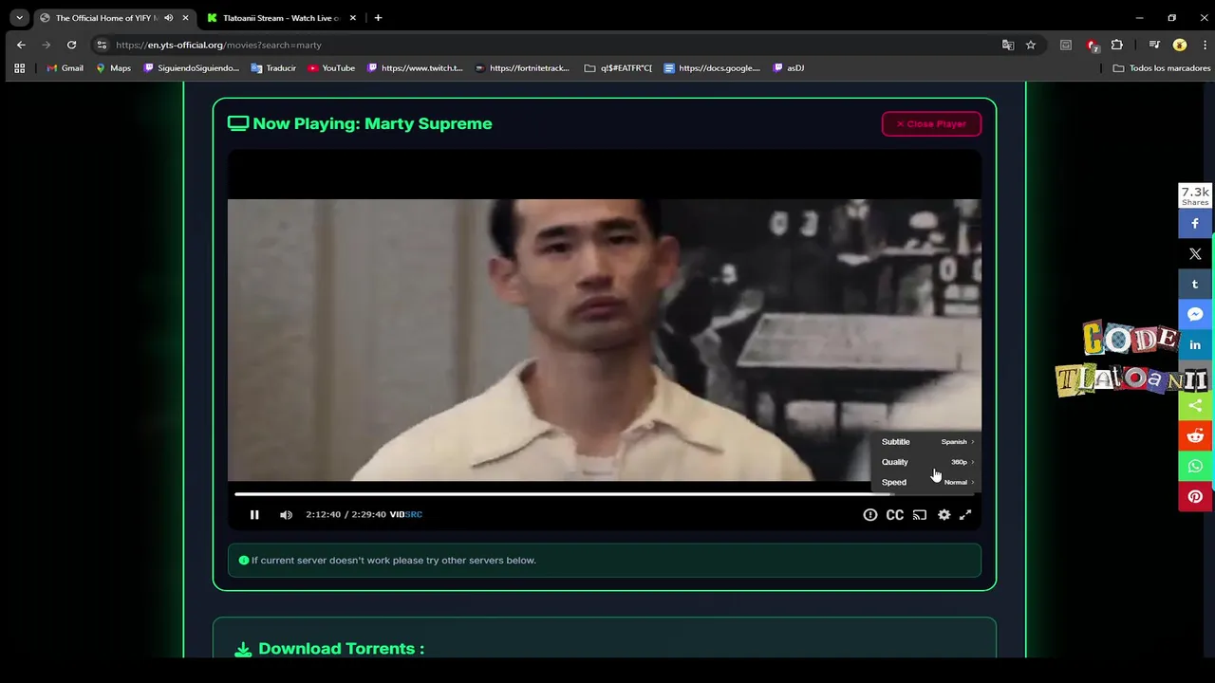Close the YIFY tab
Screen dimensions: 1215x683
(185, 18)
